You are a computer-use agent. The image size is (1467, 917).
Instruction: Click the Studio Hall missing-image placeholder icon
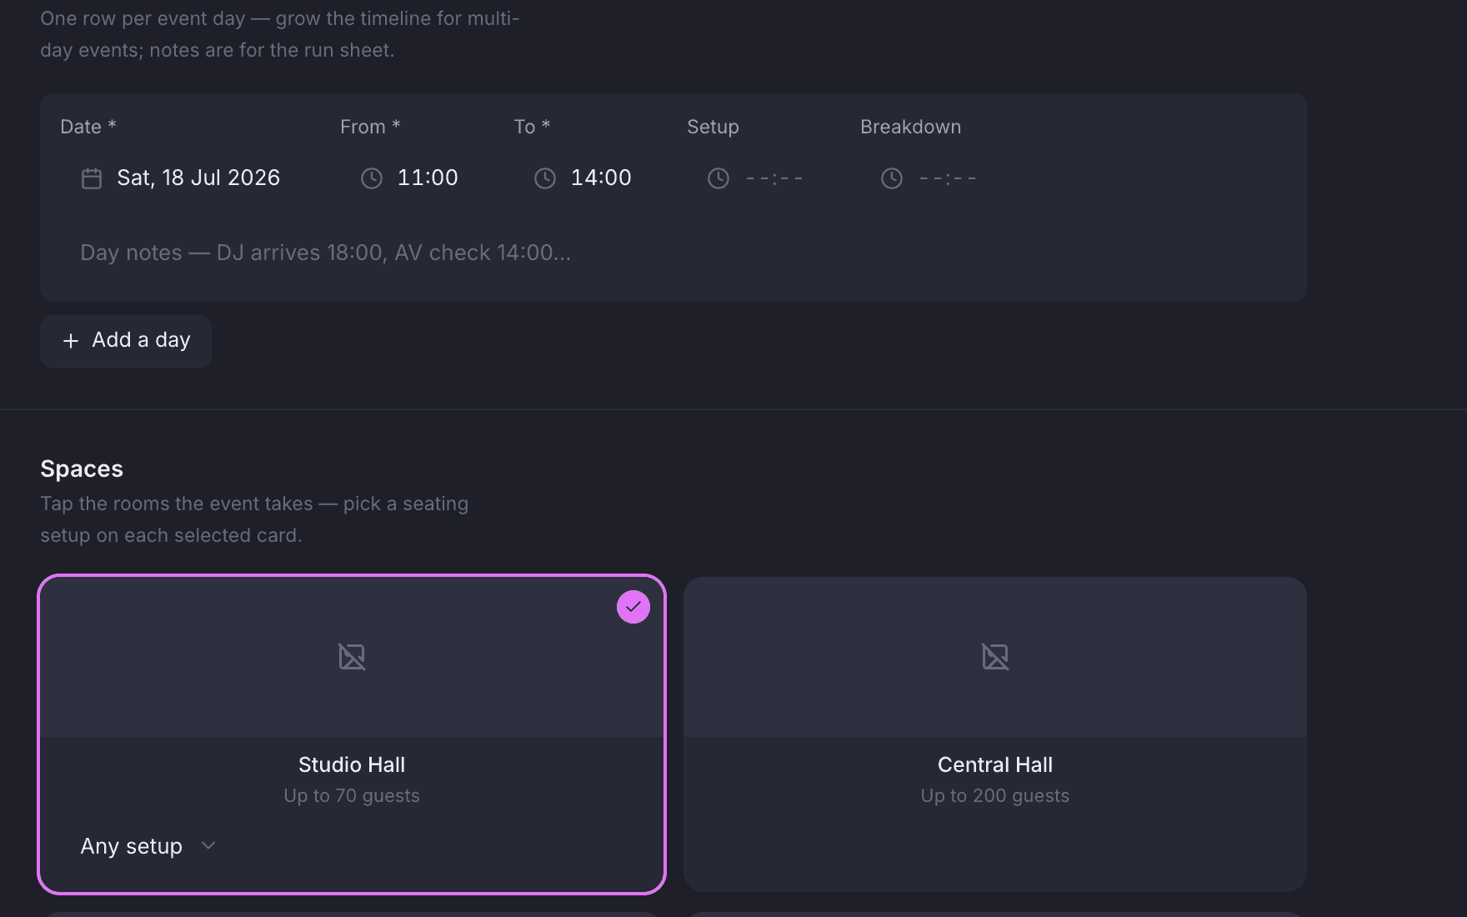pos(352,657)
